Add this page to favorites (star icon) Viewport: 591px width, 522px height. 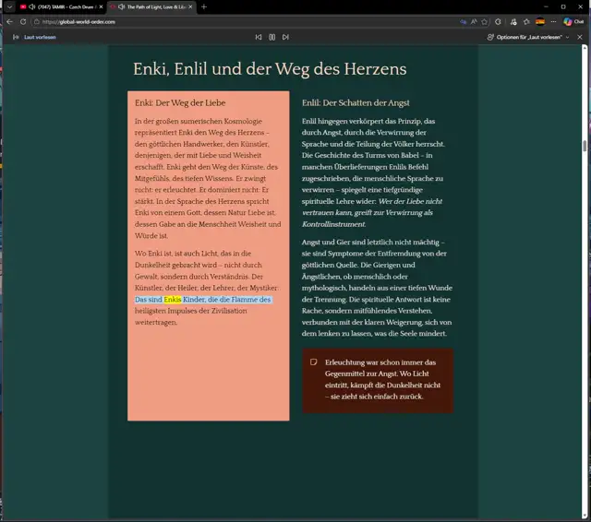pyautogui.click(x=485, y=21)
